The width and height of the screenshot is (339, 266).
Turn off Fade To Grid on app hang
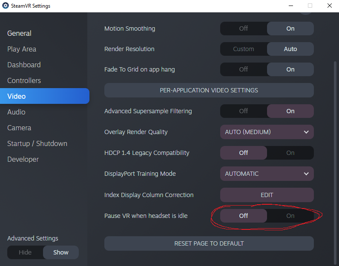(244, 69)
